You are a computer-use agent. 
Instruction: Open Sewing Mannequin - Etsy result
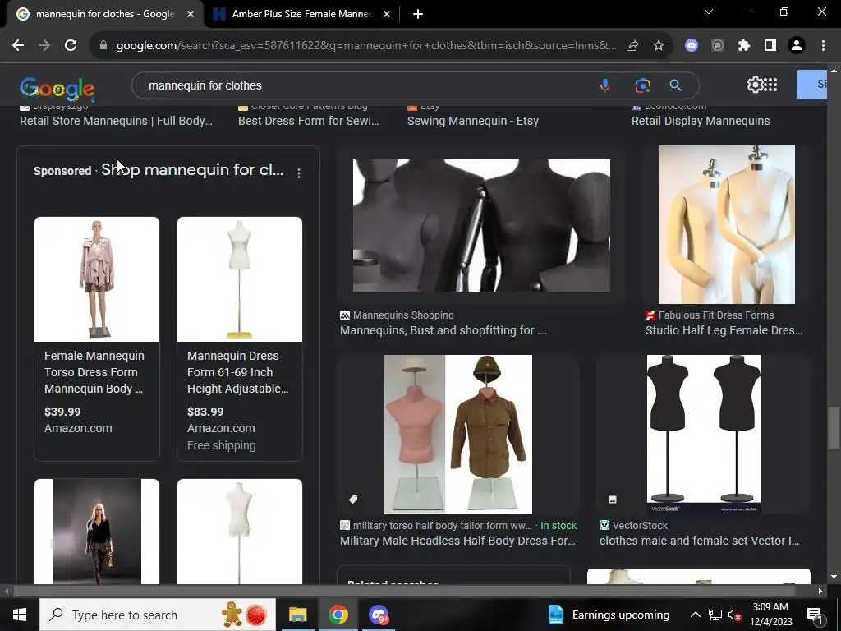[472, 121]
